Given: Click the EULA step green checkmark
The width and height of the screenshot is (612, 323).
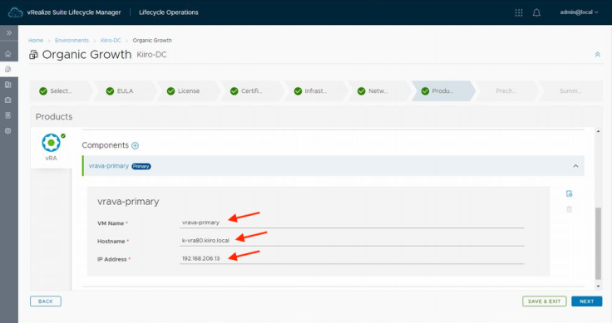Looking at the screenshot, I should [110, 91].
